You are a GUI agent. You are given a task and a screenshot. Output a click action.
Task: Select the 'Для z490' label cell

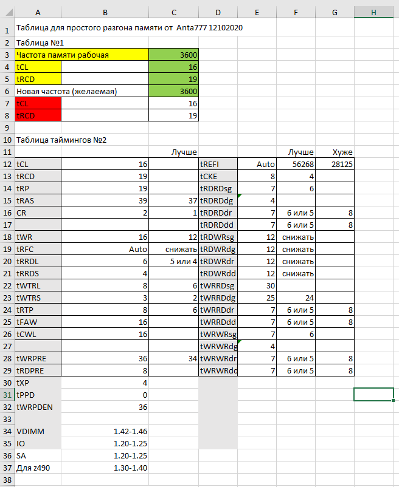click(x=38, y=468)
